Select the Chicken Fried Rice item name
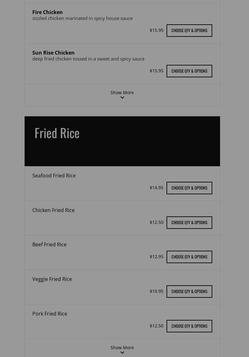249x357 pixels. pos(54,210)
